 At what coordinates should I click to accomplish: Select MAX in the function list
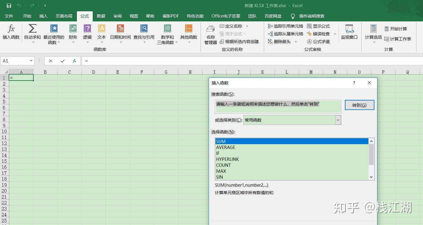[292, 171]
